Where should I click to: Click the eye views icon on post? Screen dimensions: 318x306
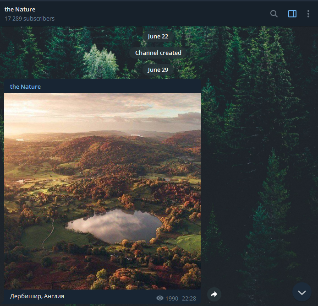coord(160,298)
